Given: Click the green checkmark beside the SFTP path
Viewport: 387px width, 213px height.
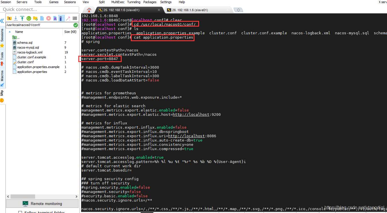Looking at the screenshot, I should pos(75,25).
